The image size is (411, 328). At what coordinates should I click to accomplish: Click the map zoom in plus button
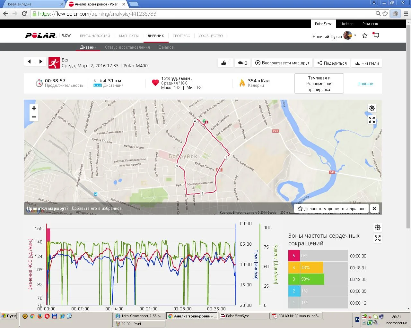click(x=34, y=108)
